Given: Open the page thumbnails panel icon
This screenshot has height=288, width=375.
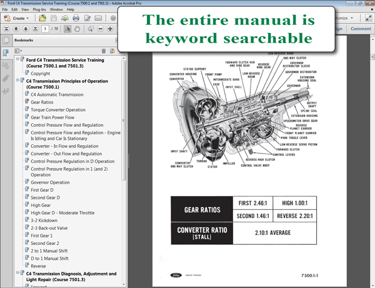Looking at the screenshot, I should [x=6, y=41].
